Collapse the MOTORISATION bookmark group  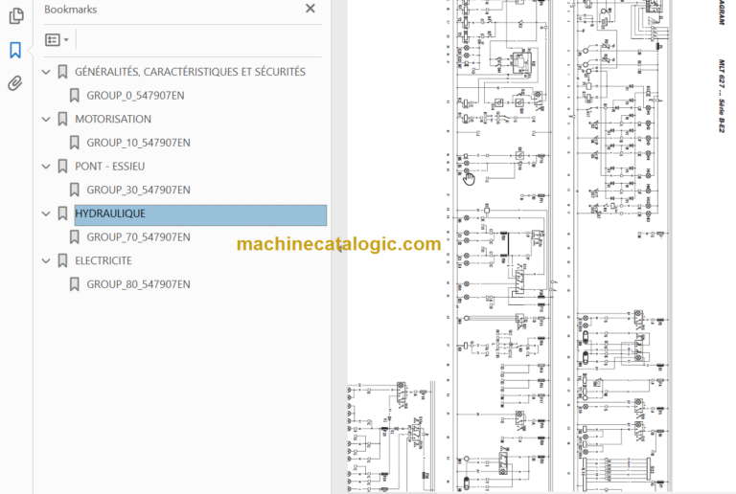[46, 119]
